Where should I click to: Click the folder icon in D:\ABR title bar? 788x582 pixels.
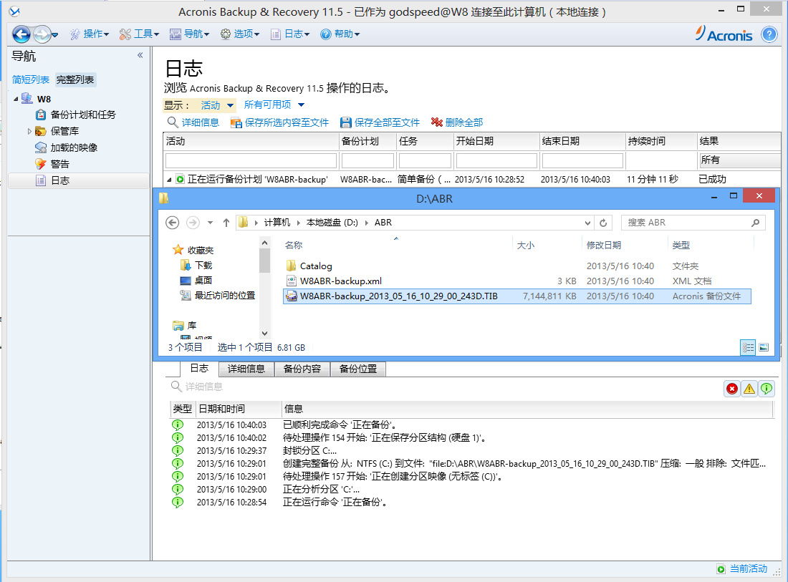[x=164, y=198]
